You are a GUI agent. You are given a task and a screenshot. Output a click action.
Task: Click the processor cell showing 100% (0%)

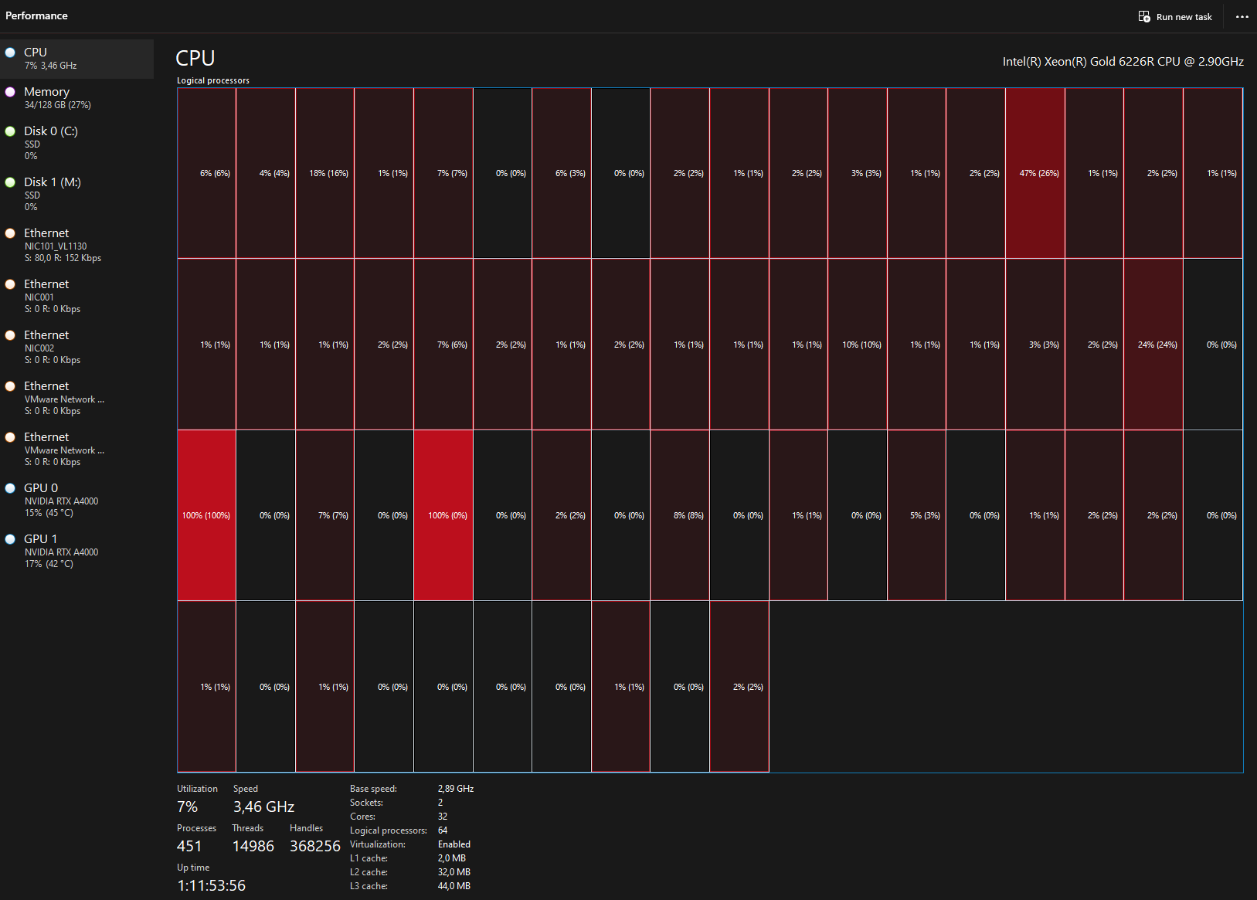click(x=443, y=515)
